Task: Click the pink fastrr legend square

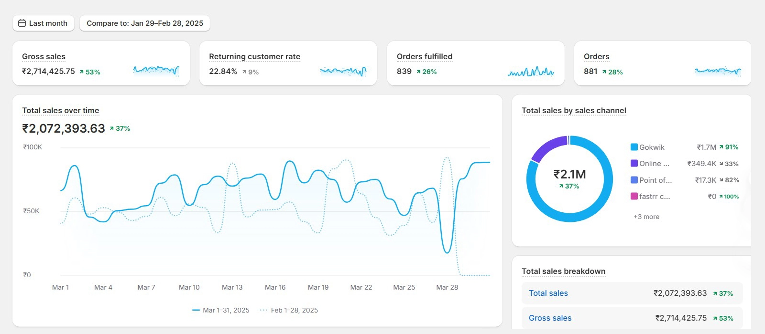Action: pyautogui.click(x=634, y=196)
